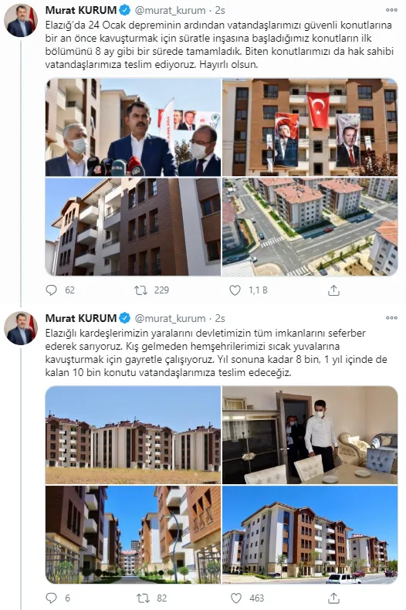
Task: Open @murat_kurum handle in second tweet
Action: pyautogui.click(x=170, y=318)
